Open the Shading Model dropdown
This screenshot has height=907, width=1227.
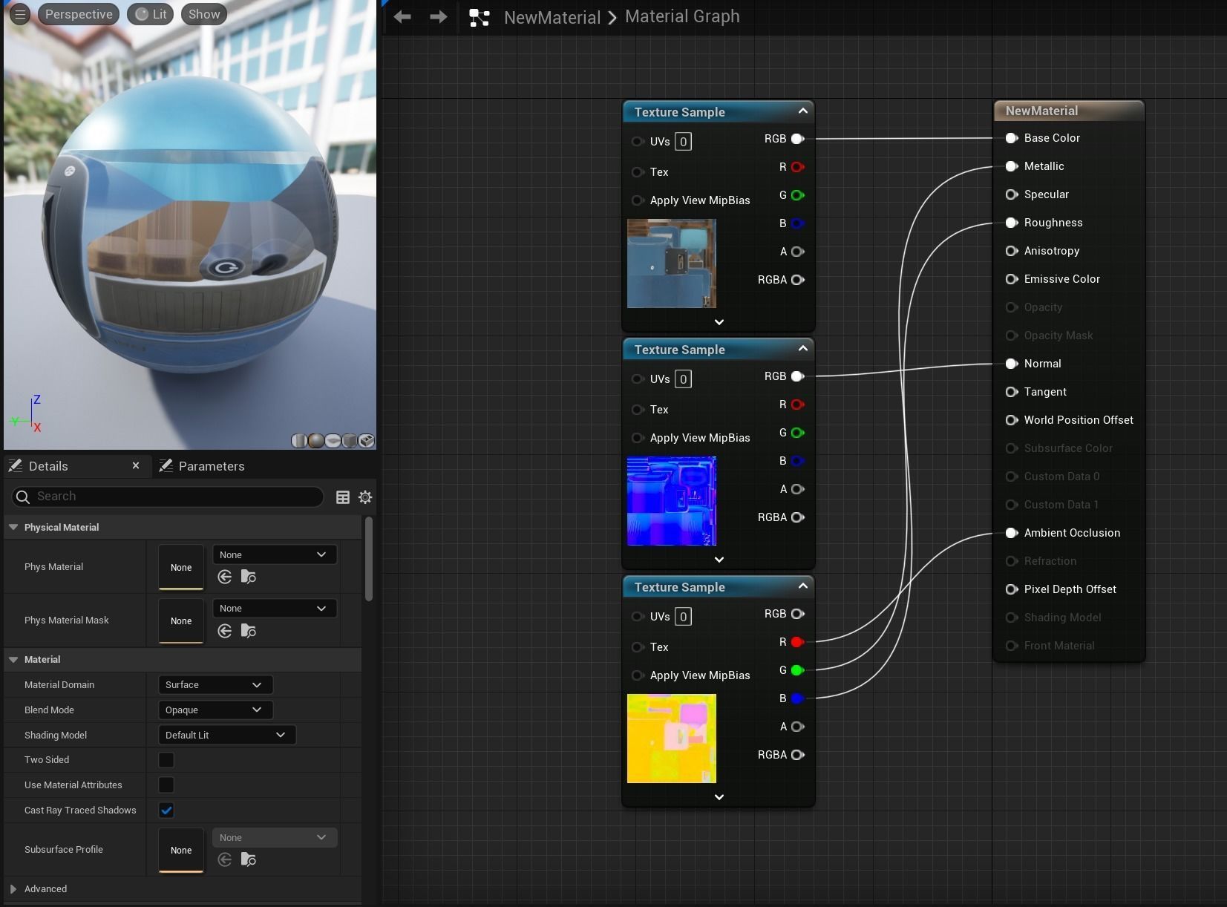[227, 735]
